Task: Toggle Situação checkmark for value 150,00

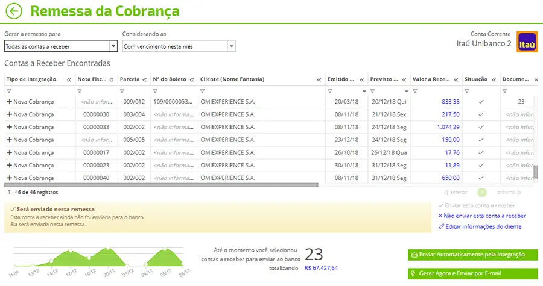Action: pos(481,140)
